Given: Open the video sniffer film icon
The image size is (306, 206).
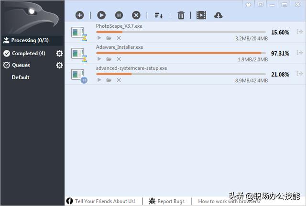Looking at the screenshot, I should [201, 15].
